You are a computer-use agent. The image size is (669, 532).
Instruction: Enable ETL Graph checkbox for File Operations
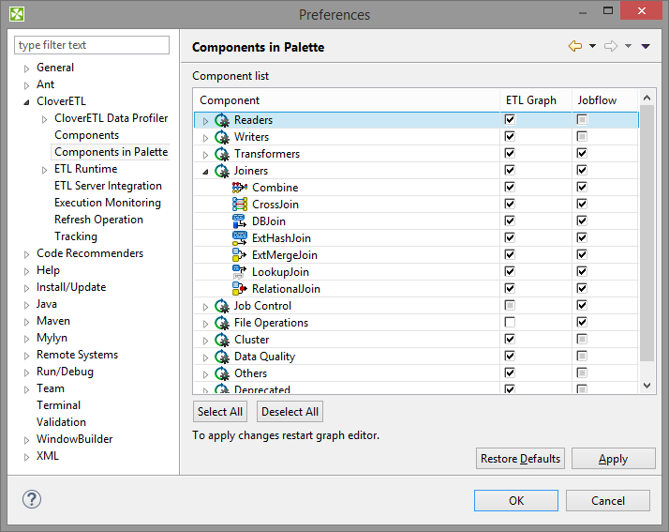[510, 323]
